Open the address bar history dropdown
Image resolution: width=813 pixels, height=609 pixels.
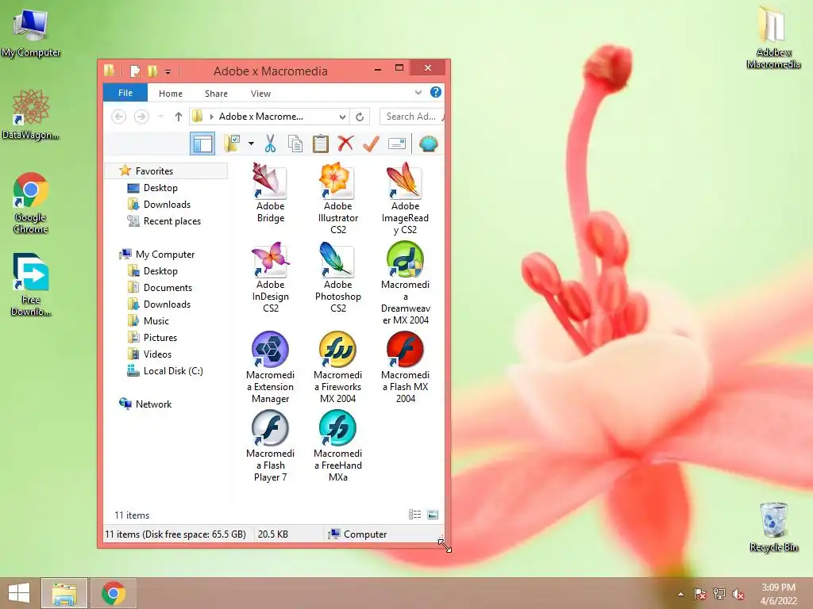(x=342, y=117)
